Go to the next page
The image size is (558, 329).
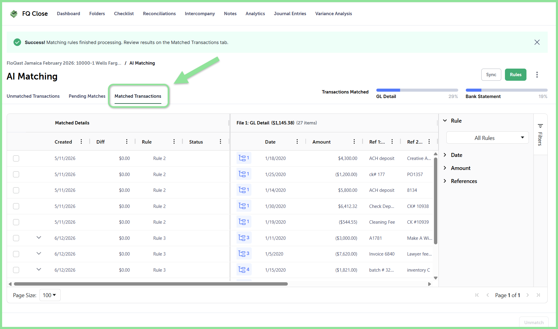pos(528,295)
